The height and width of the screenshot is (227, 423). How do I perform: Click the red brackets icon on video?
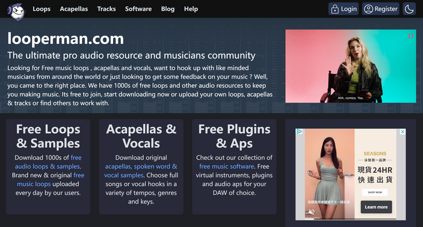click(410, 36)
